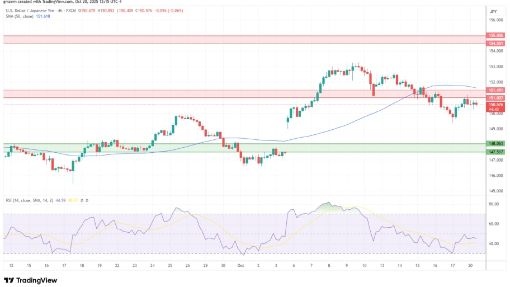
Task: Click the upper red resistance zone near 155
Action: [x=240, y=39]
